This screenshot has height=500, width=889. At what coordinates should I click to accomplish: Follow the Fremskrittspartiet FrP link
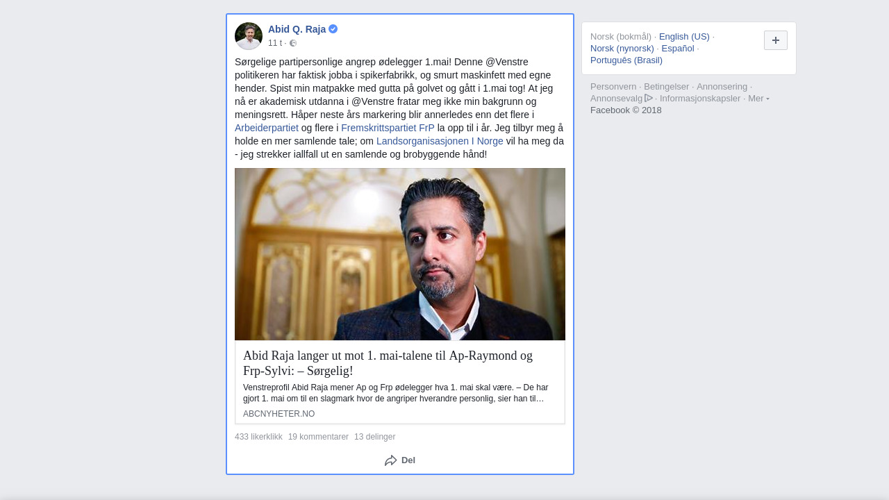[388, 128]
